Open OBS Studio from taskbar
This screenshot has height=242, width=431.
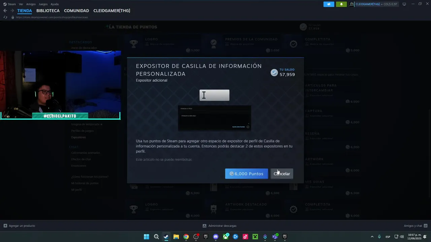(x=196, y=237)
